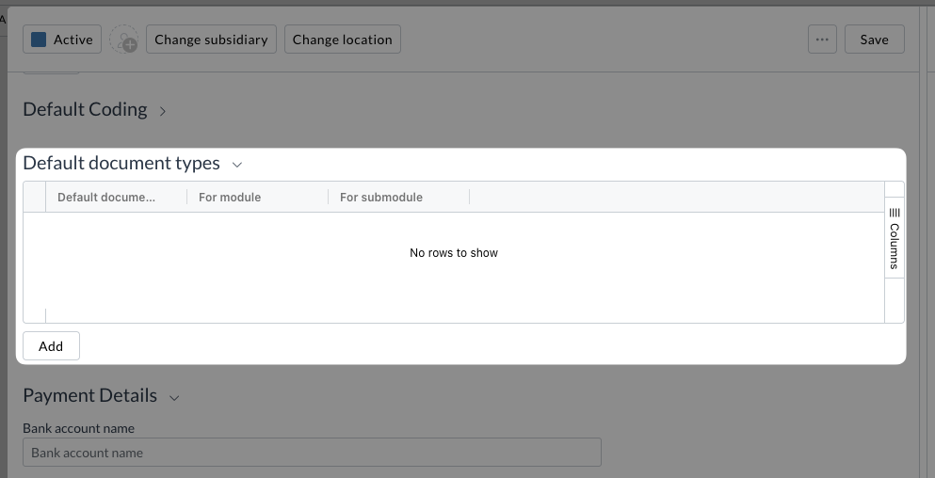The image size is (935, 478).
Task: Save the record with Save button
Action: tap(874, 40)
